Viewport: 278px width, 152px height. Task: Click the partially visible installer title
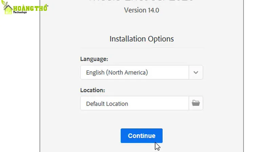(x=141, y=1)
